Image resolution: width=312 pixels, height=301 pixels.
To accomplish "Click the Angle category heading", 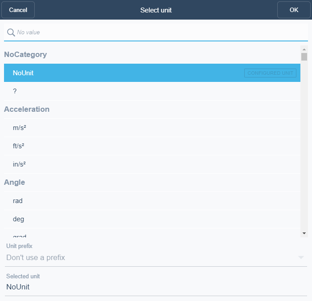I will click(x=15, y=182).
